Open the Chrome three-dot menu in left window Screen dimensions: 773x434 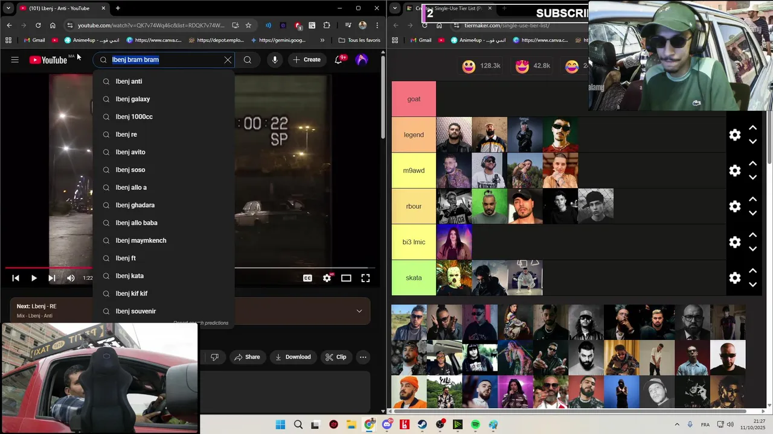pyautogui.click(x=377, y=25)
